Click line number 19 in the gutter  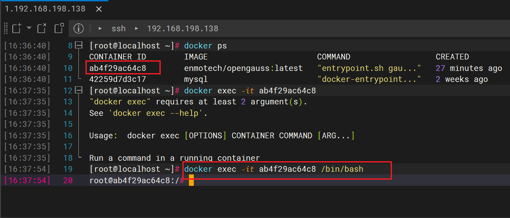[x=68, y=169]
